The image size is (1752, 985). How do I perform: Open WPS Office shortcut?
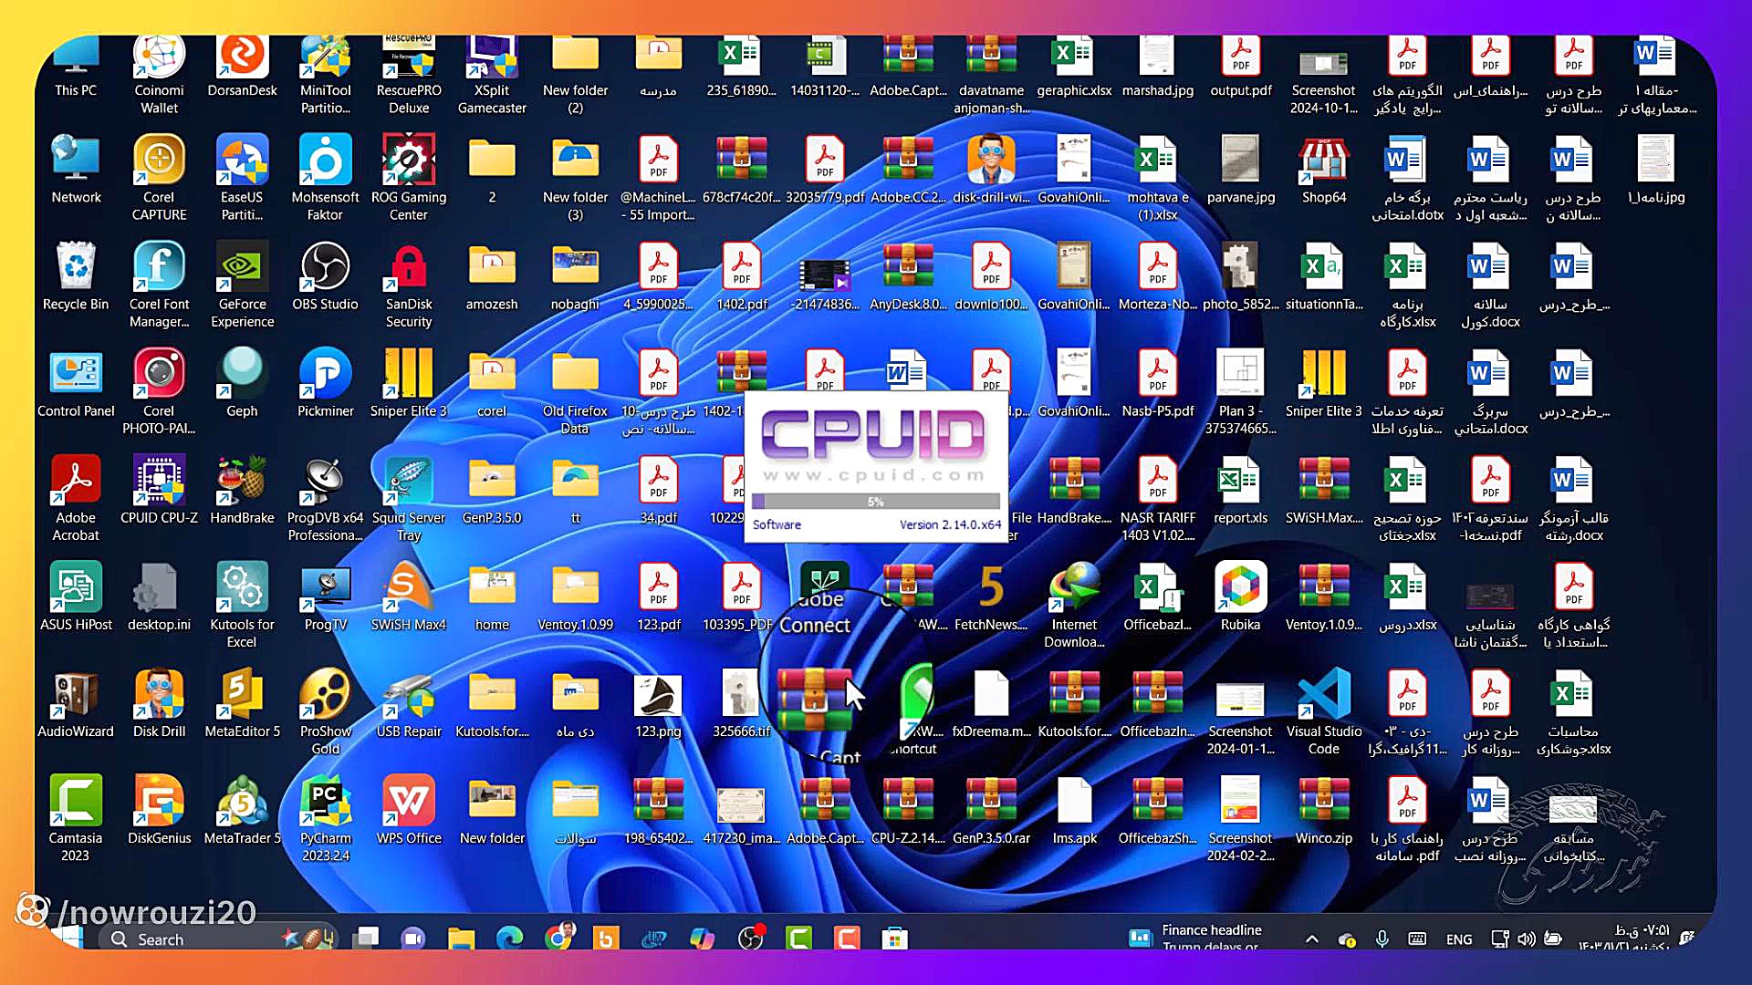[x=409, y=810]
